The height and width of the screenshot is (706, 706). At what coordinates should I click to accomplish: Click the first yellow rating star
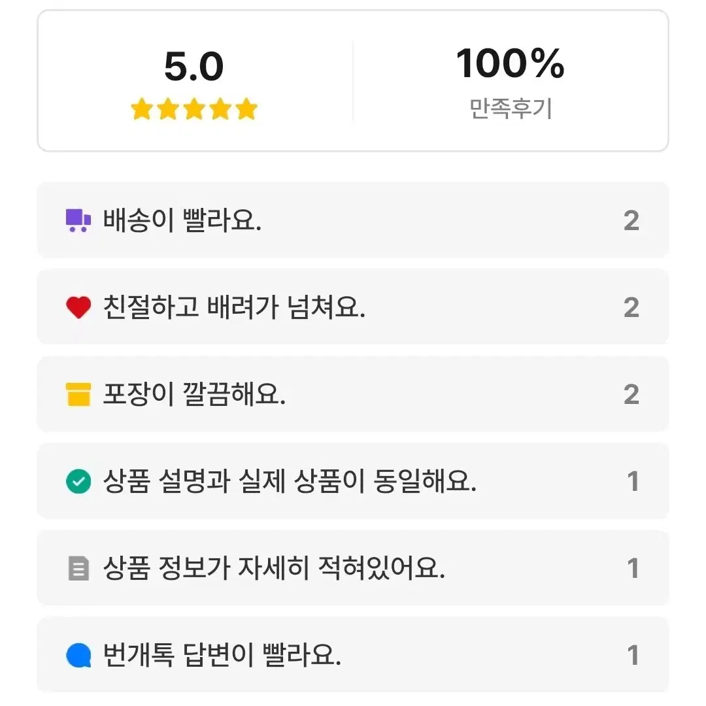(x=142, y=109)
